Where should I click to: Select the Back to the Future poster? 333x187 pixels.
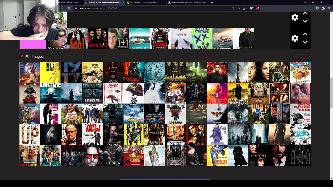(30, 72)
